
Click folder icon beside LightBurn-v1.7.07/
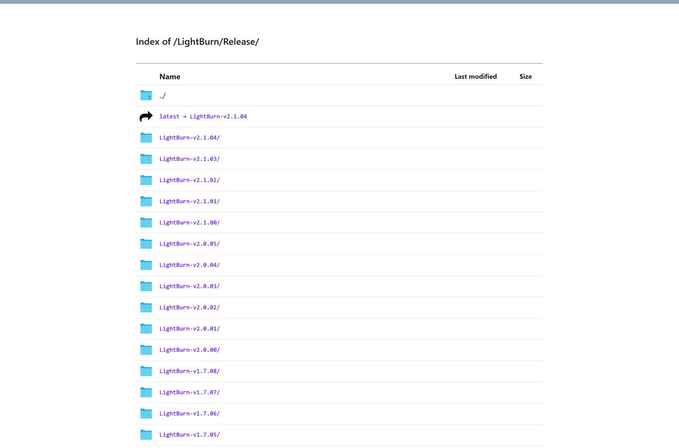[x=146, y=392]
